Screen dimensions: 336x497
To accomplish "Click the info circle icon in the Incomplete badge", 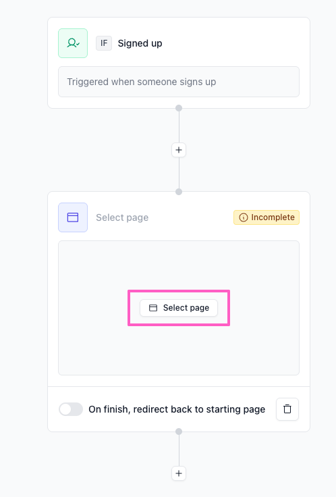I will click(x=243, y=217).
